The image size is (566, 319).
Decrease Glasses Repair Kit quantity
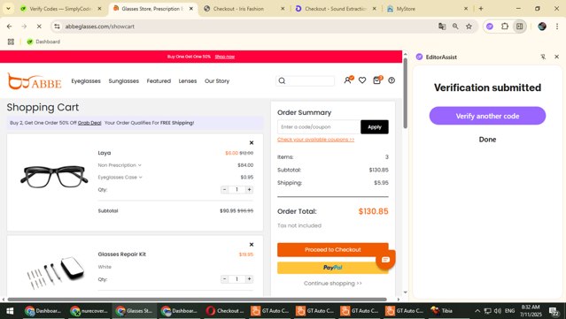tap(224, 279)
